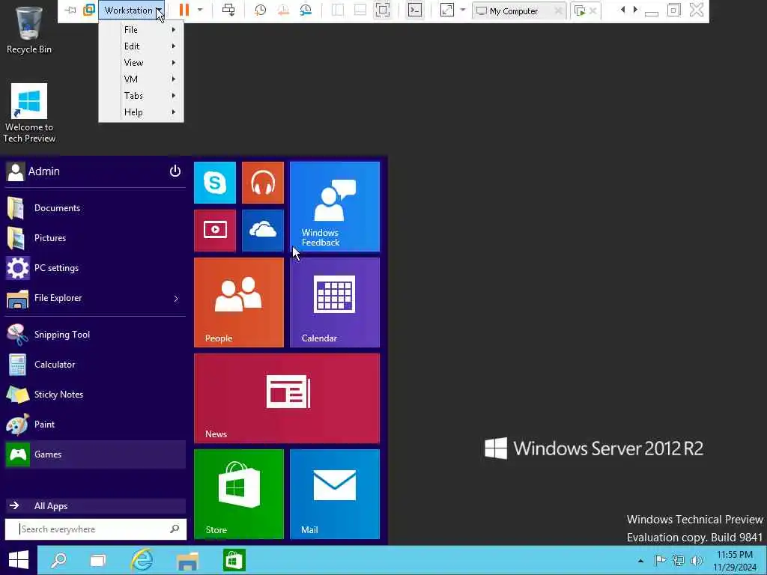Open the OneDrive cloud tile
This screenshot has height=575, width=767.
click(x=263, y=231)
